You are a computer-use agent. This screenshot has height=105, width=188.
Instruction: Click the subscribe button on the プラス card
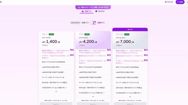93,104
